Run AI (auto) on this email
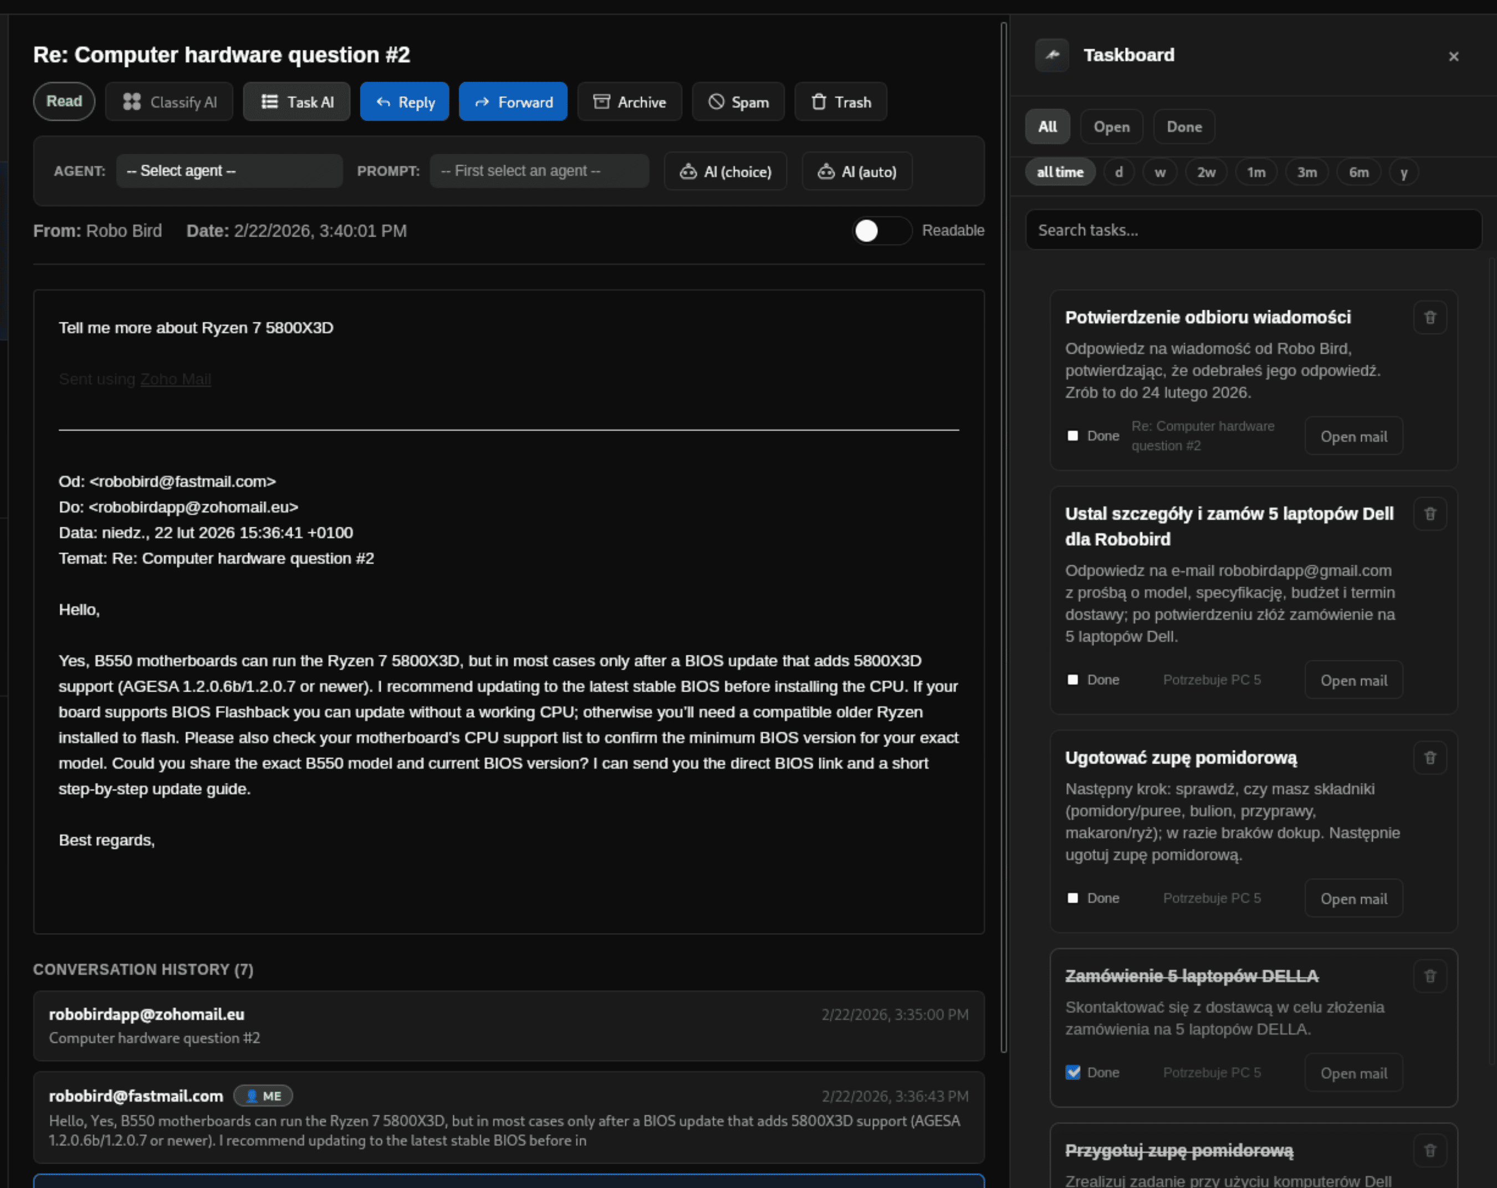Viewport: 1497px width, 1188px height. coord(857,171)
